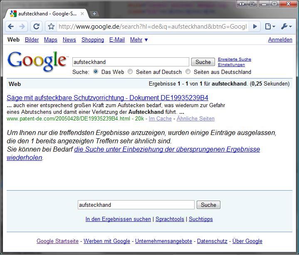This screenshot has height=255, width=299.
Task: Open the Bilder search category
Action: [x=32, y=39]
